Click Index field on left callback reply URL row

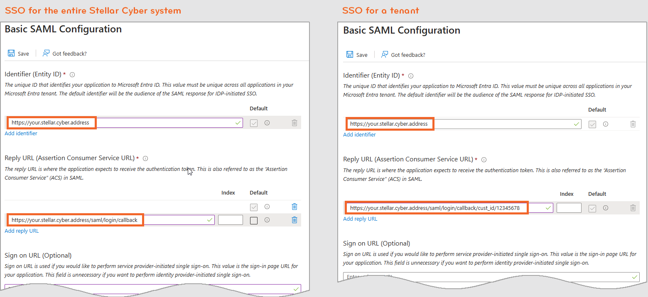[x=230, y=220]
